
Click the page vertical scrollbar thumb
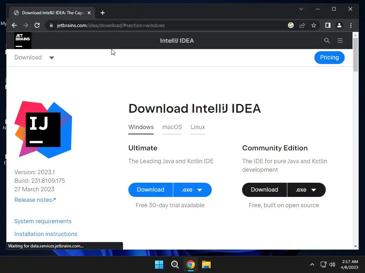click(x=355, y=54)
